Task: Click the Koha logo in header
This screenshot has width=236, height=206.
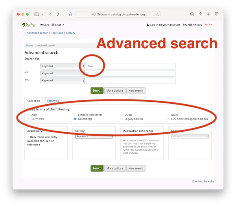Action: coord(29,25)
